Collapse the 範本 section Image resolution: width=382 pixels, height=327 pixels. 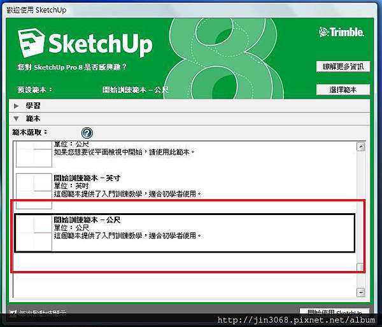click(17, 118)
